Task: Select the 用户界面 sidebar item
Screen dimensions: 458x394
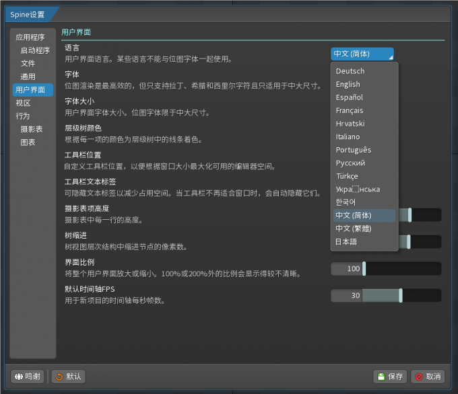Action: point(33,90)
